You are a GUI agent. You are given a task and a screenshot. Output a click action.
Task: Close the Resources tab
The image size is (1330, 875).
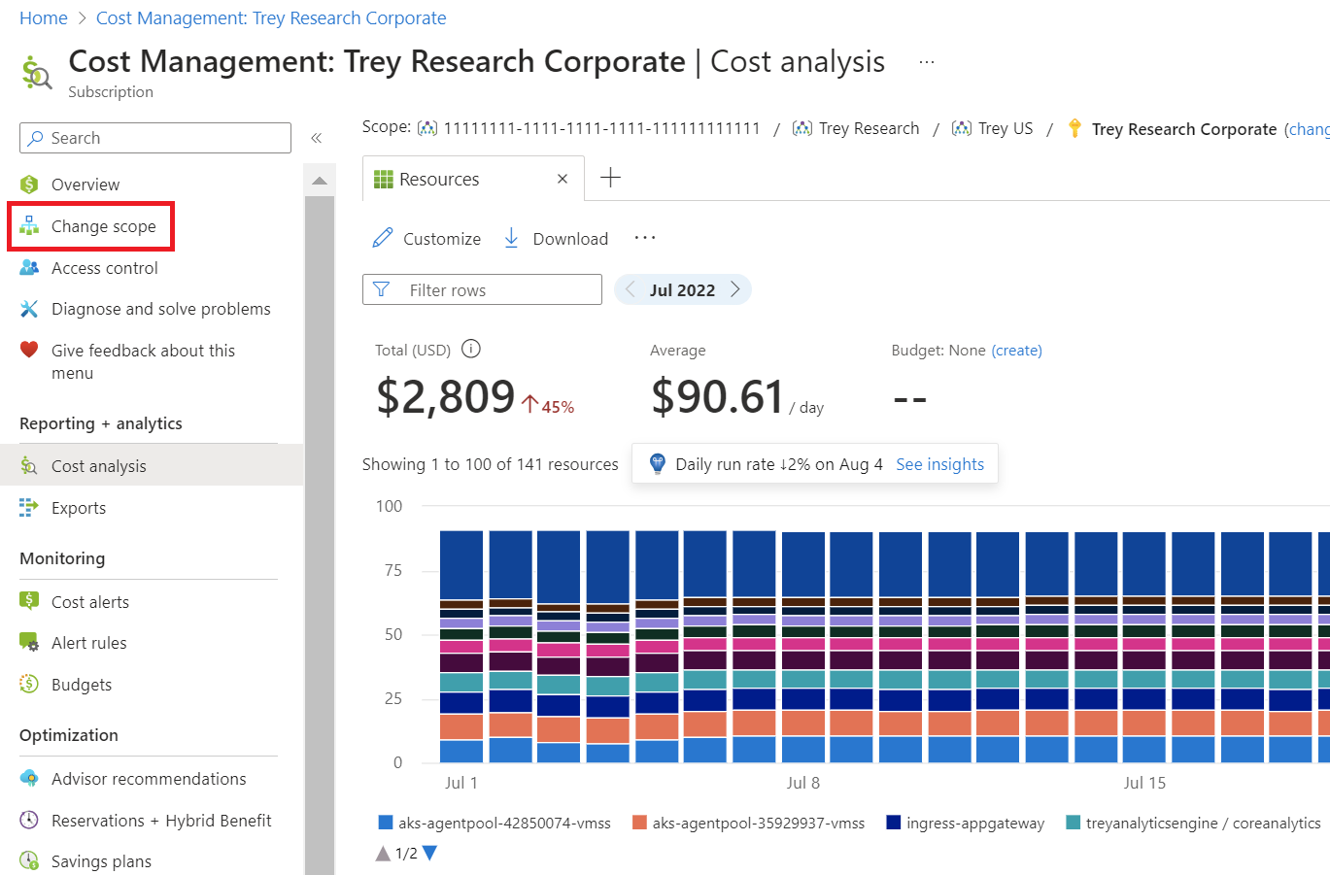click(x=562, y=179)
